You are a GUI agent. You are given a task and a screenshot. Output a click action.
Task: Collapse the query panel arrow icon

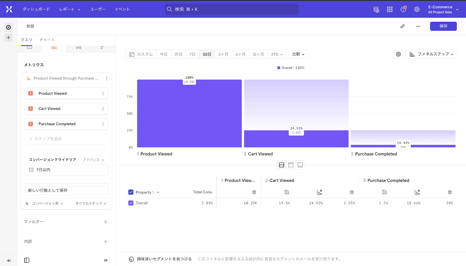click(106, 260)
